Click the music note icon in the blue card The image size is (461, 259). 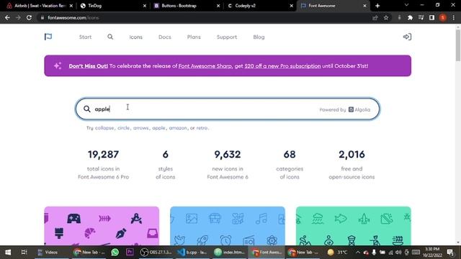(x=261, y=219)
